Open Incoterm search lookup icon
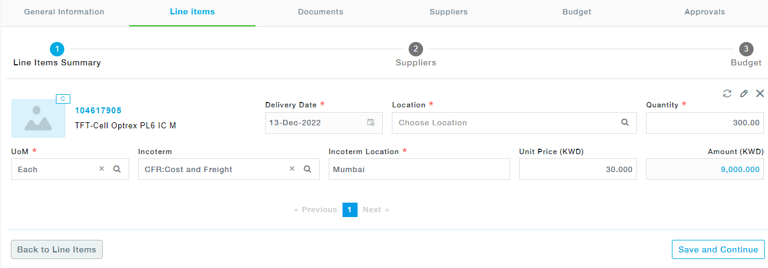This screenshot has height=268, width=768. [x=307, y=169]
